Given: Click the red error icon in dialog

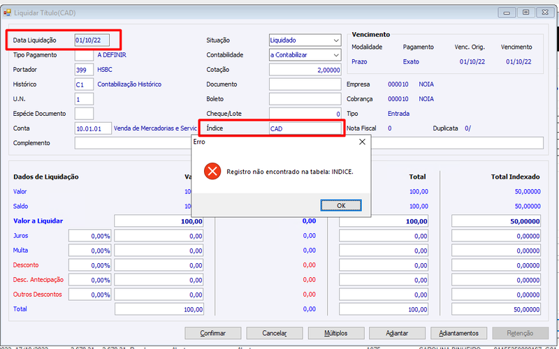Looking at the screenshot, I should coord(212,171).
